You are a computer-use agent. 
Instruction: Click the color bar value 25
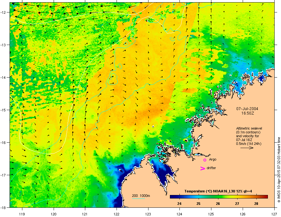coord(198,204)
